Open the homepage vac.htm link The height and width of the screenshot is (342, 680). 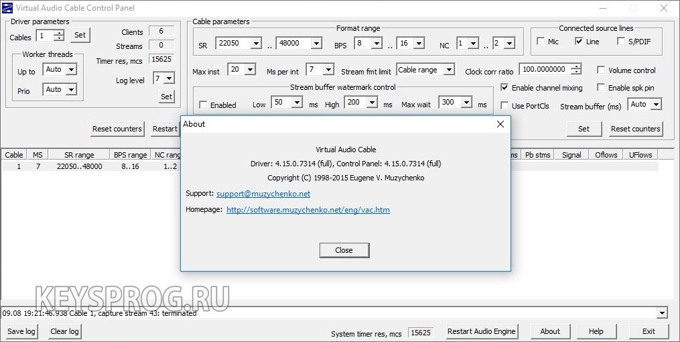pyautogui.click(x=308, y=210)
